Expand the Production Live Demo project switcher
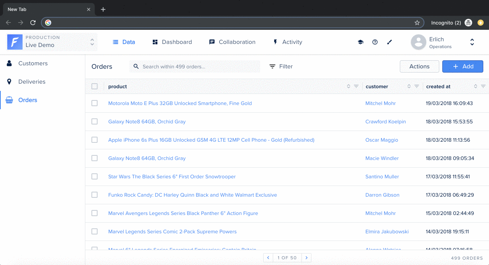489x265 pixels. 92,42
